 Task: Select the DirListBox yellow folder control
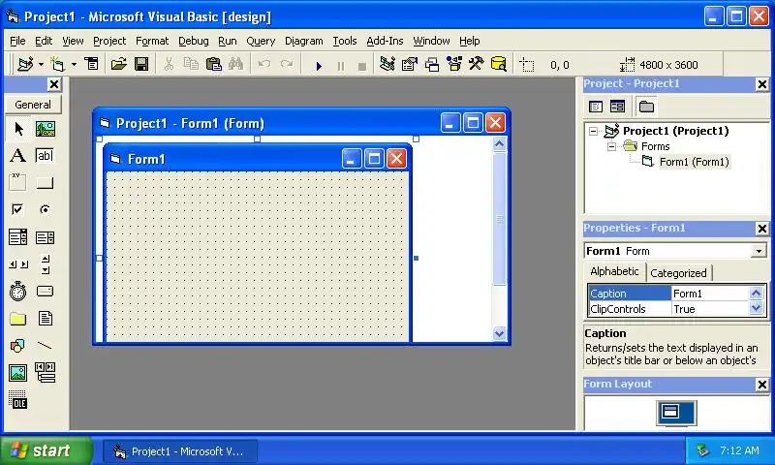18,319
